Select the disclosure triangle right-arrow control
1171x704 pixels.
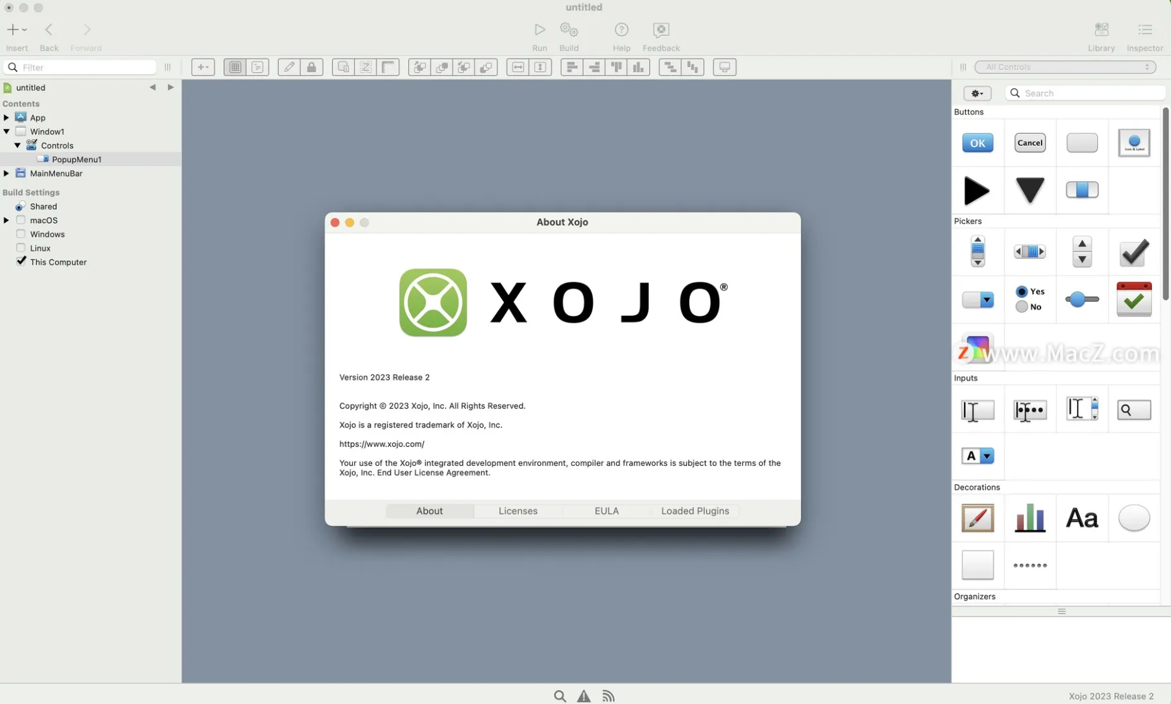pyautogui.click(x=977, y=191)
